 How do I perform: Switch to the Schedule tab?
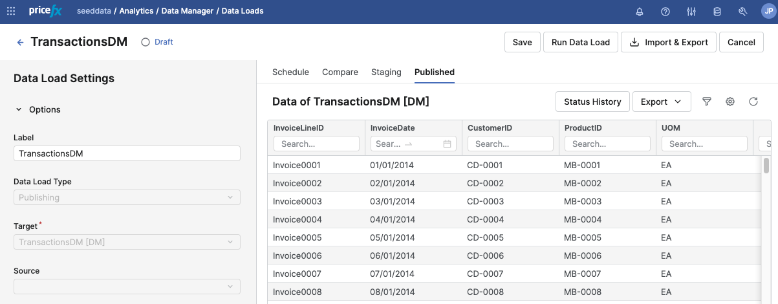(x=290, y=72)
